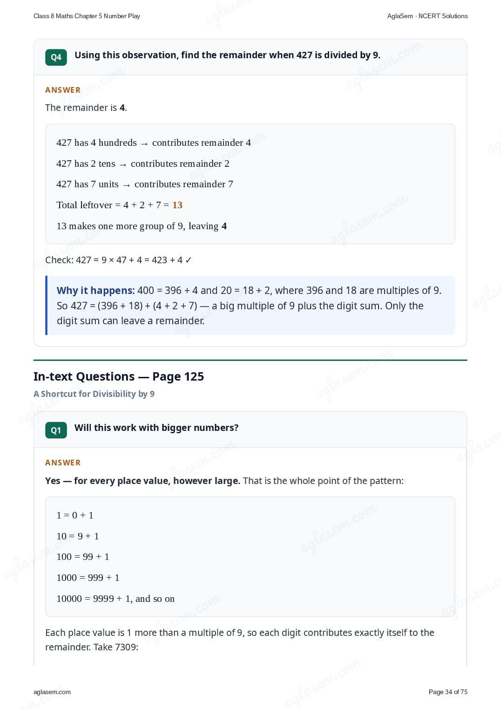Click the line '10000 = 9999 + 1, and so on'
This screenshot has width=501, height=709.
click(115, 599)
